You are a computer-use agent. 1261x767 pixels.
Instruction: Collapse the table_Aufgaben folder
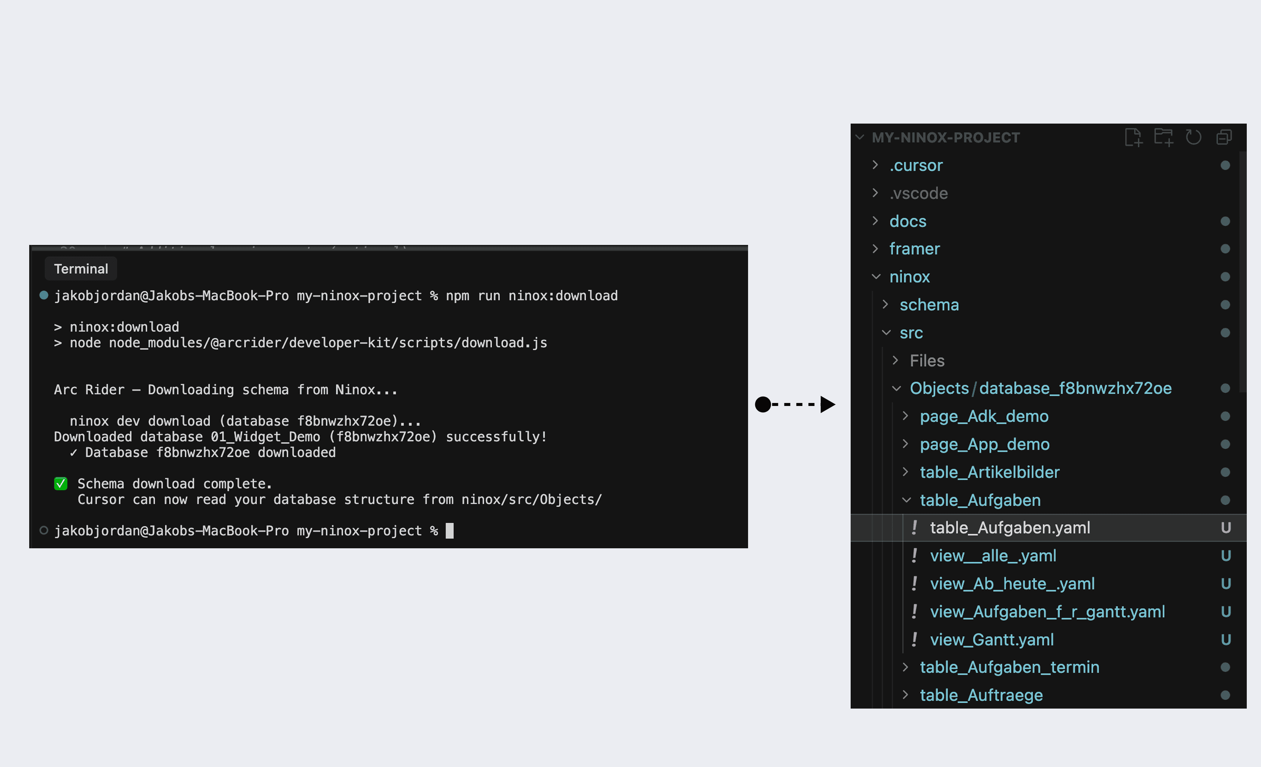[x=906, y=500]
